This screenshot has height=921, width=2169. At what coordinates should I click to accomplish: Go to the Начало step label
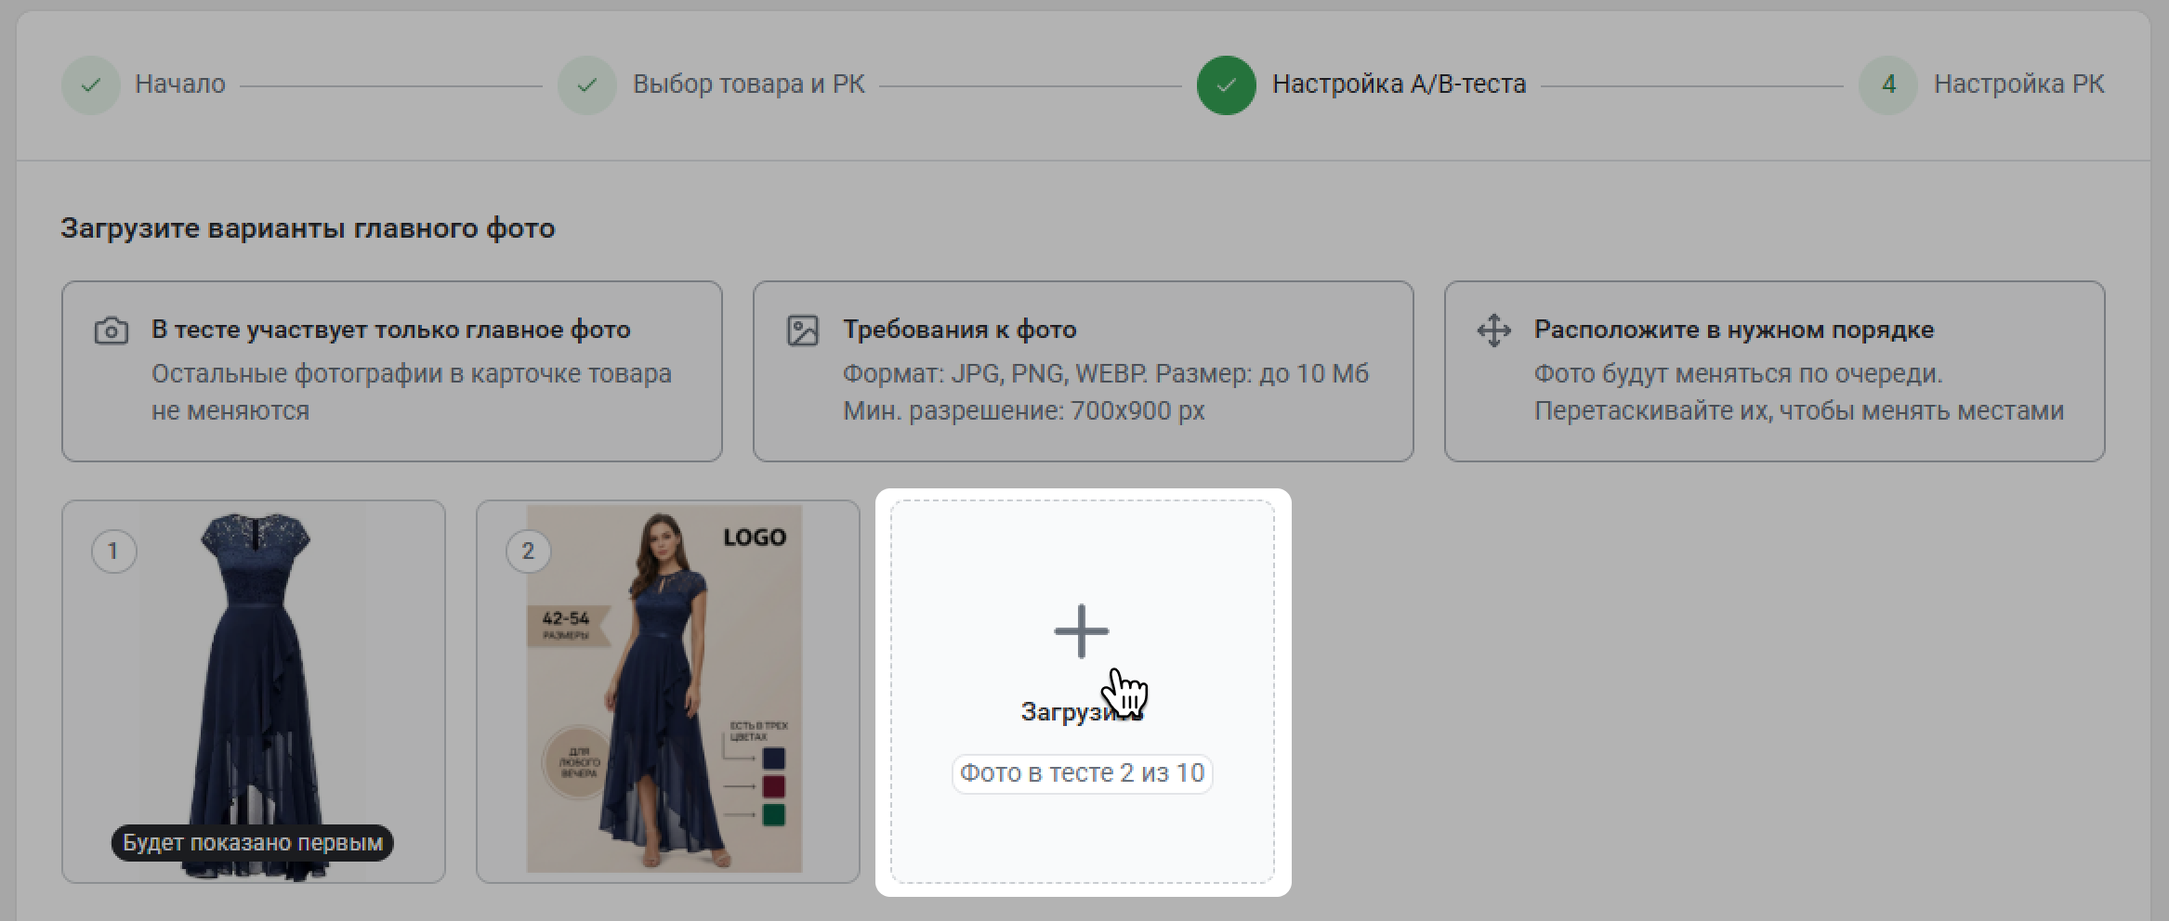(180, 84)
